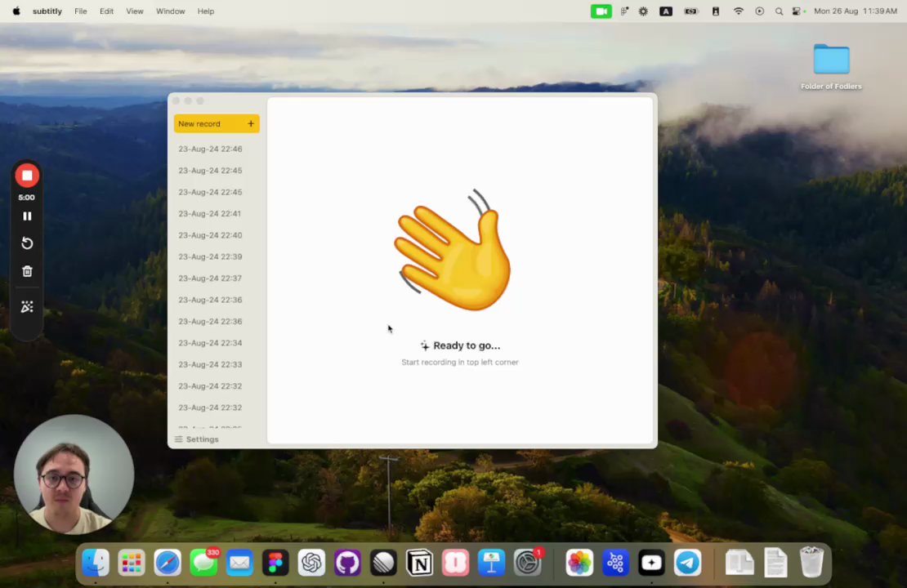This screenshot has height=588, width=907.
Task: Open Finder from the Dock
Action: [x=96, y=563]
